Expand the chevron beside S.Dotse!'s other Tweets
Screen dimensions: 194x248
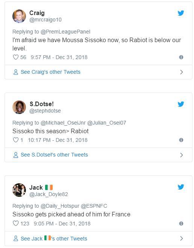[182, 155]
